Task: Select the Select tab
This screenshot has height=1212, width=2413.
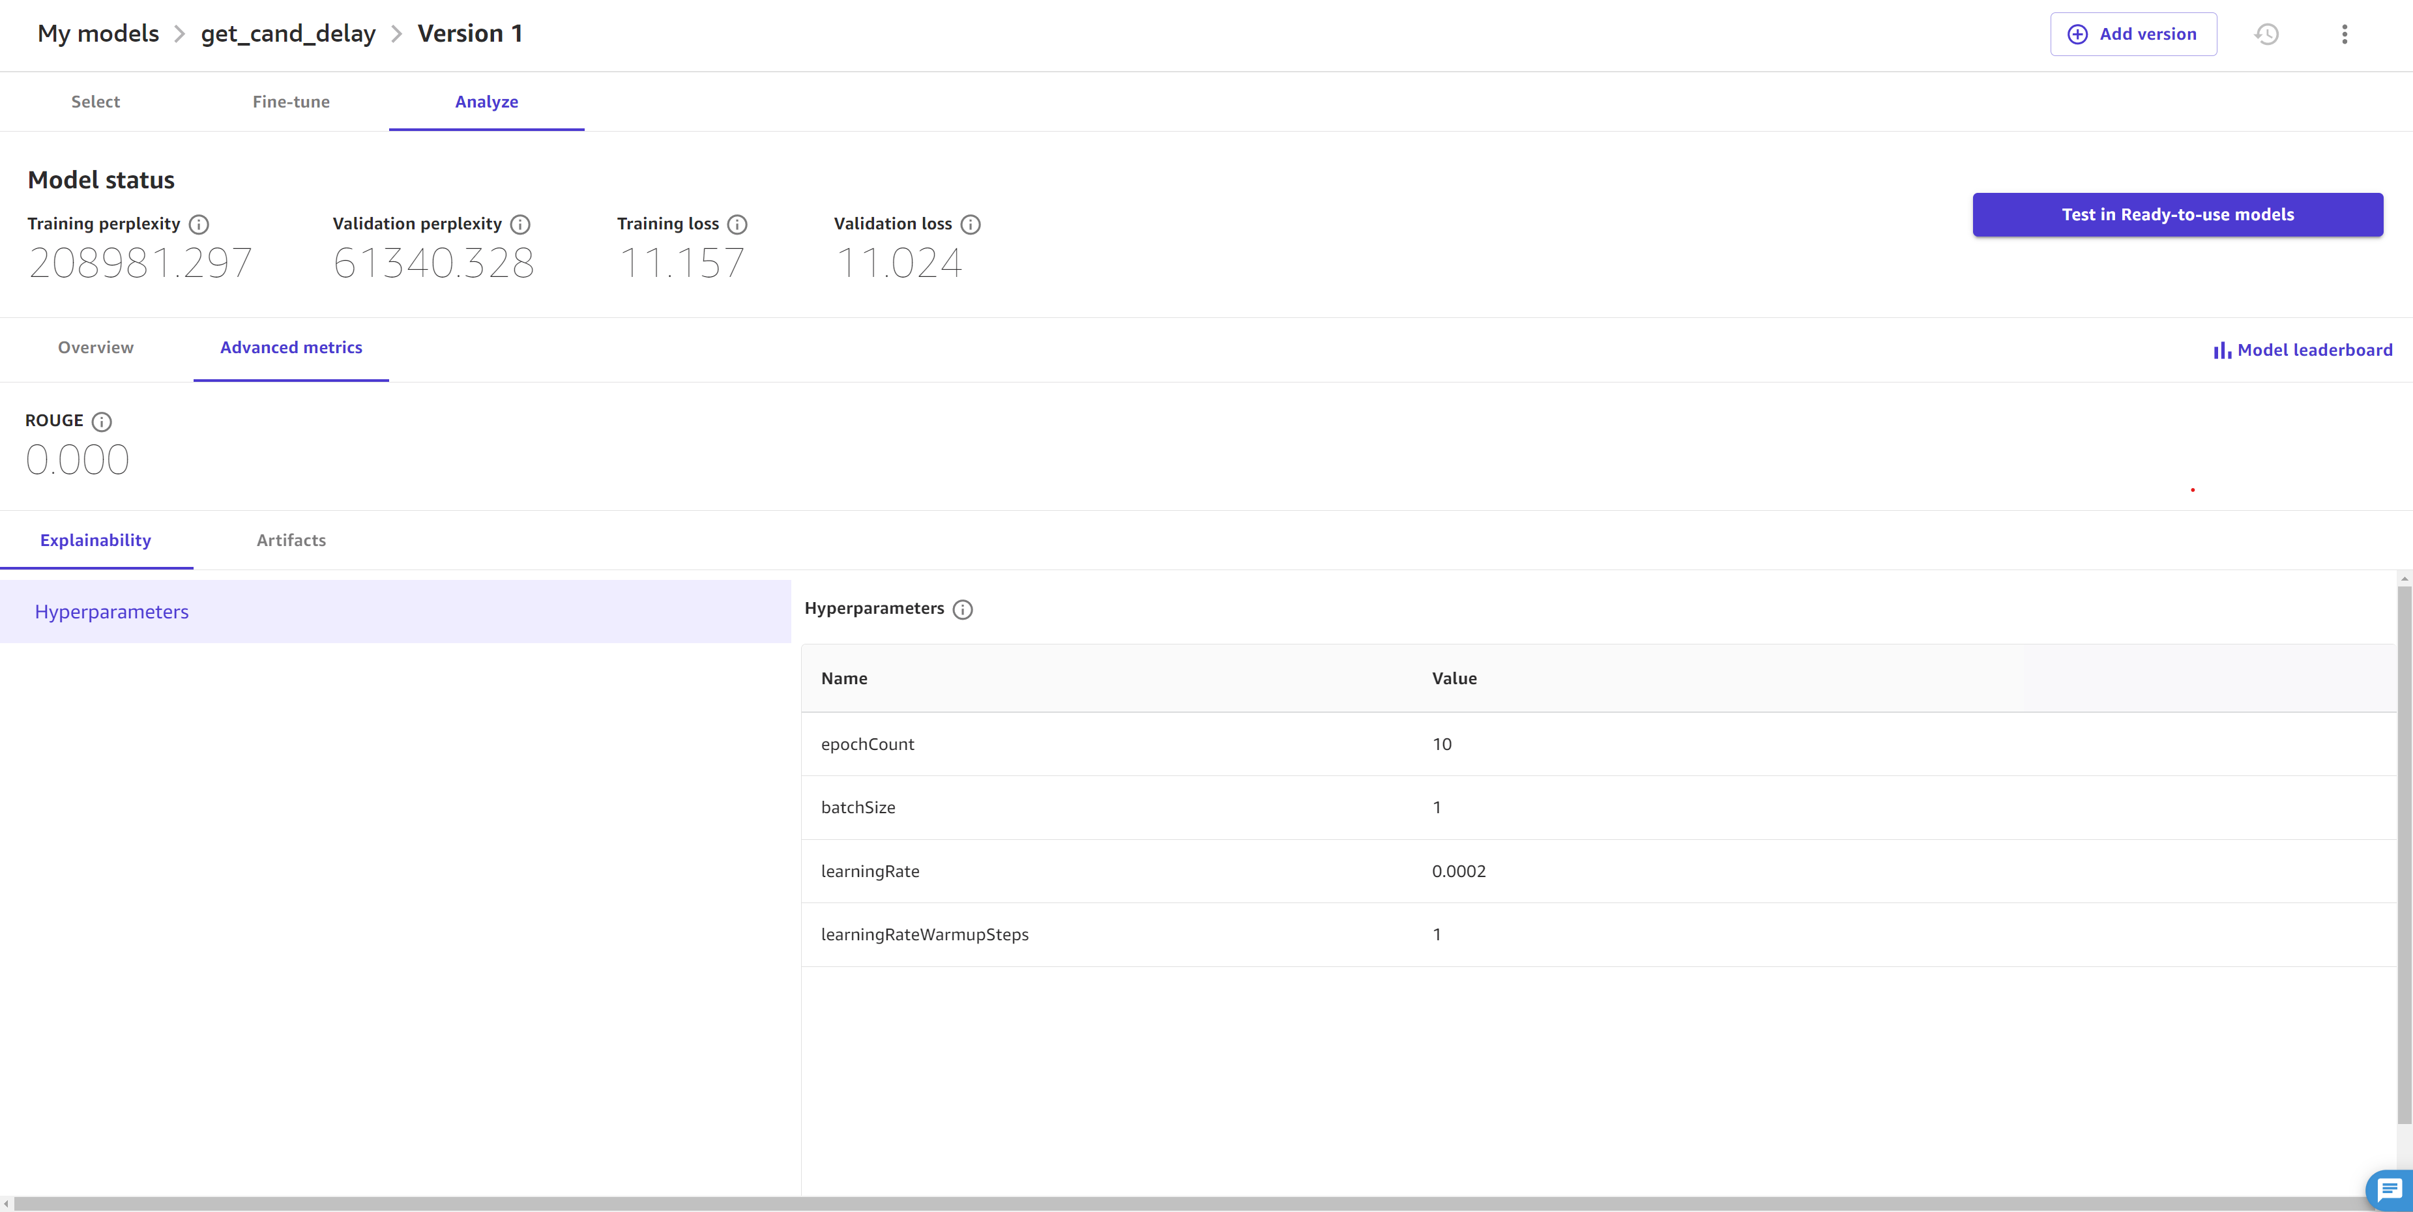Action: click(x=95, y=100)
